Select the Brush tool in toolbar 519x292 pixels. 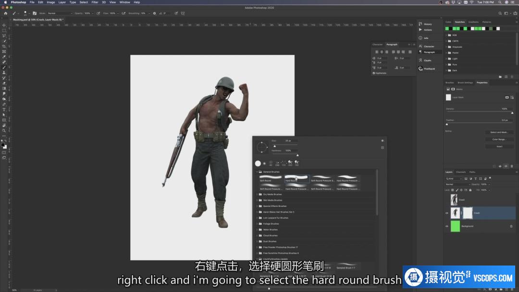(4, 67)
